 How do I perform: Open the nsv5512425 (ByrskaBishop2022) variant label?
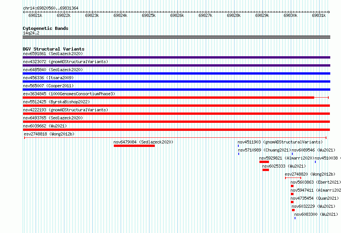[56, 102]
